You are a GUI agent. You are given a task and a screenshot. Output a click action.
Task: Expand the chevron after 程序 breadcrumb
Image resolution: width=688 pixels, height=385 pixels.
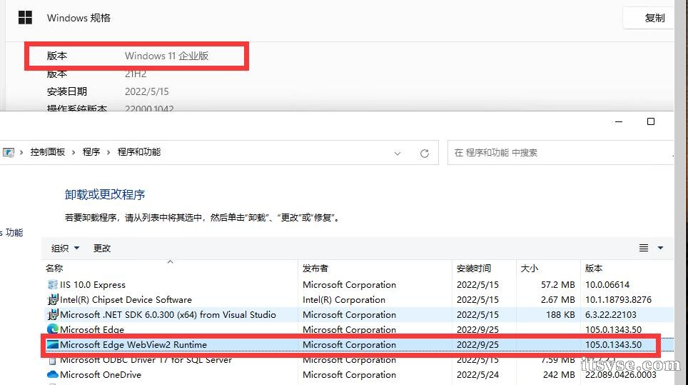[x=108, y=152]
